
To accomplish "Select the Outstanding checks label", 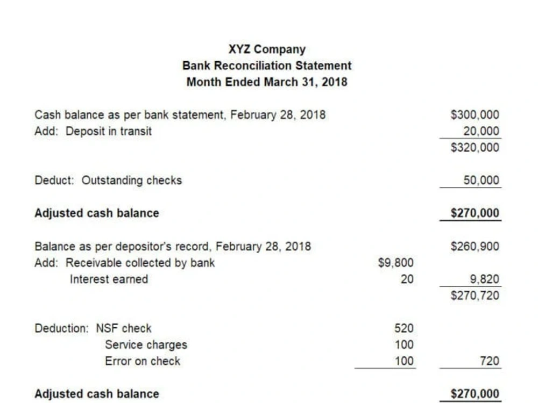I will (x=132, y=180).
